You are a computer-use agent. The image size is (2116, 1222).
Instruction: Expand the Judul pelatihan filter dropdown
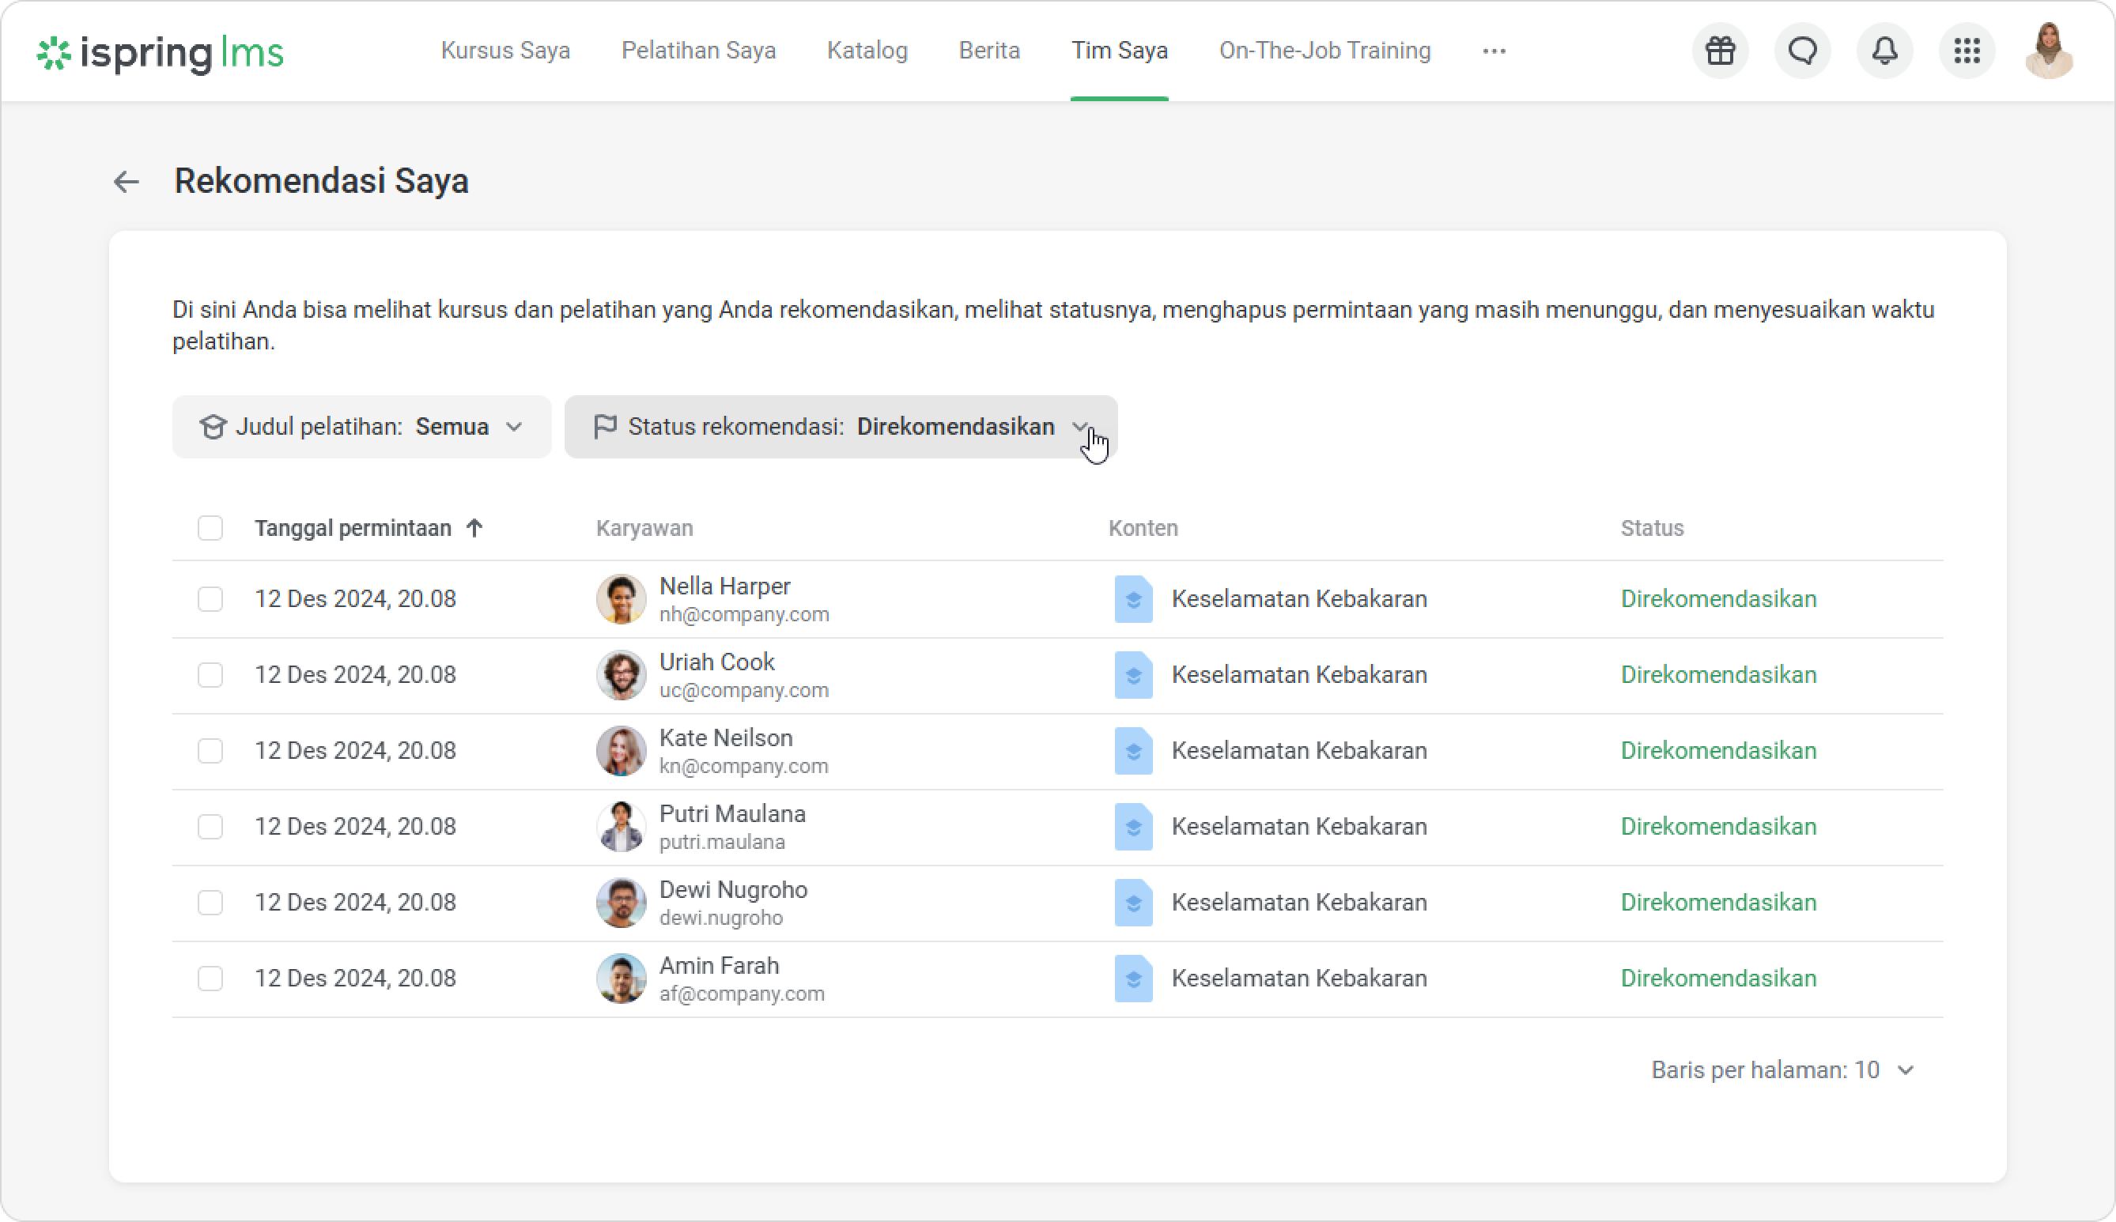[361, 427]
